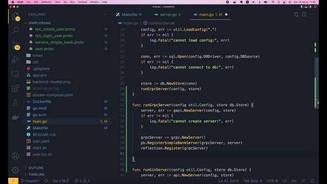The width and height of the screenshot is (327, 184).
Task: Open user.proto file
Action: point(44,49)
